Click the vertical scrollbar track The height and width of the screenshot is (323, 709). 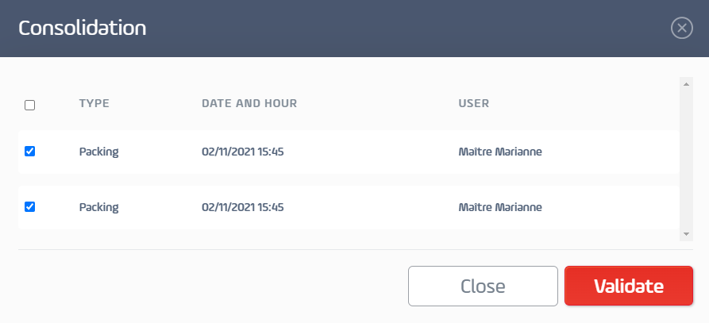686,159
